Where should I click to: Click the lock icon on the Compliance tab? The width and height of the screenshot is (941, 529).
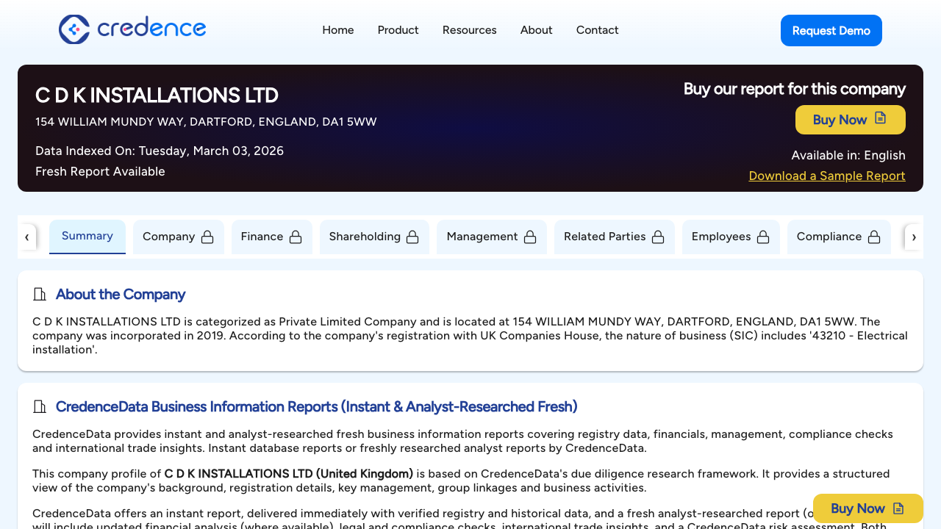(874, 237)
